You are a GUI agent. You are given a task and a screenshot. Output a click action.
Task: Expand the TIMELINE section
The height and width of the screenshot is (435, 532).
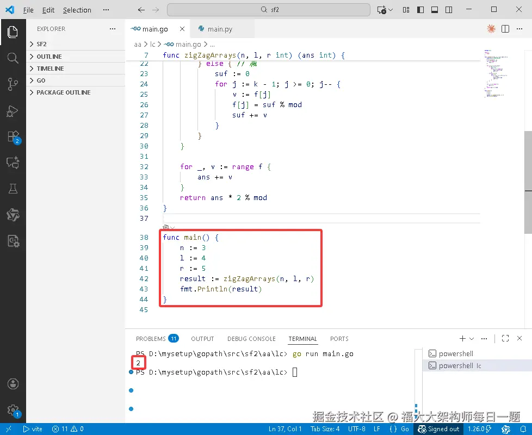[x=76, y=69]
